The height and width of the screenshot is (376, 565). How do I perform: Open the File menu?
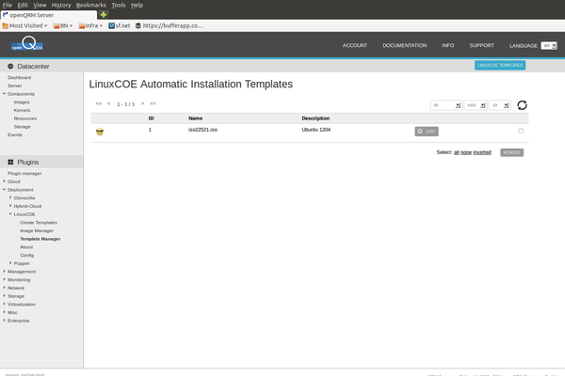tap(8, 5)
